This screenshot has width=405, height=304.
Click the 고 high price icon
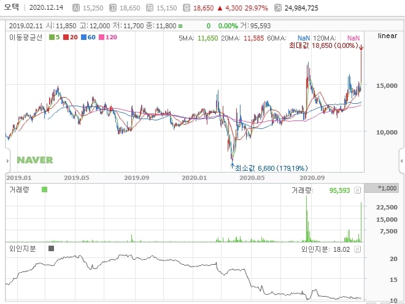[x=113, y=8]
